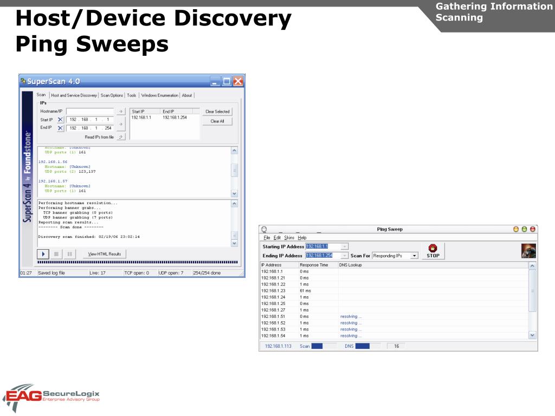Switch to Host and Service Discovery tab
The width and height of the screenshot is (555, 416).
74,95
